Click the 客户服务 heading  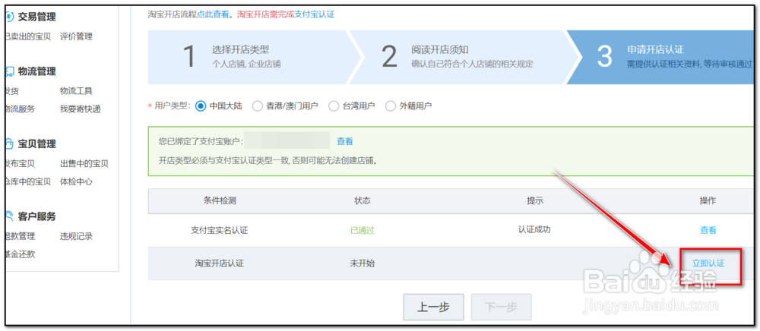coord(36,216)
